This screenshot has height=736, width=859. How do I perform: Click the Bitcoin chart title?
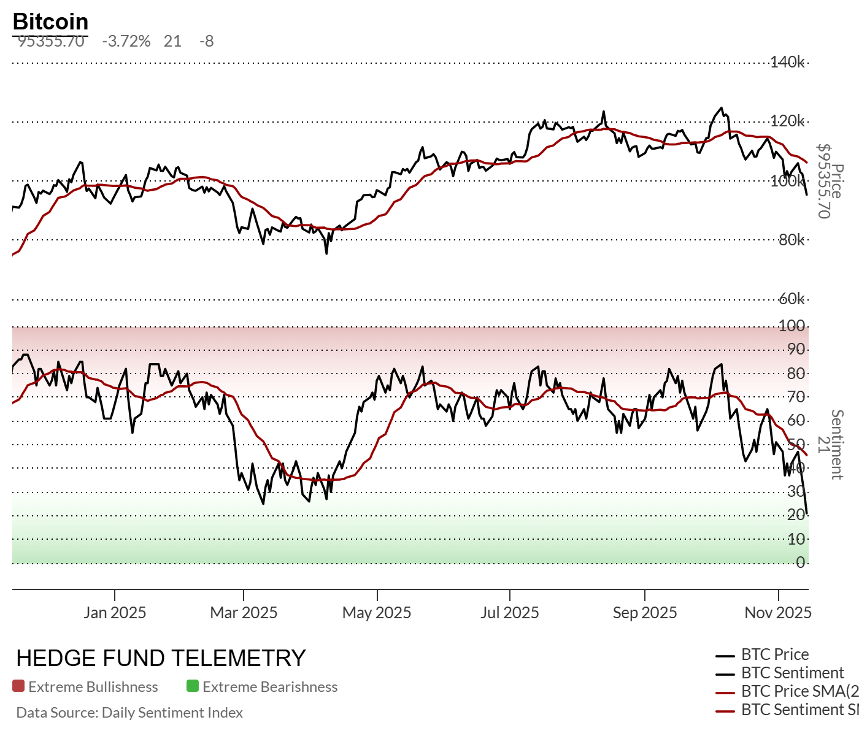pyautogui.click(x=50, y=21)
